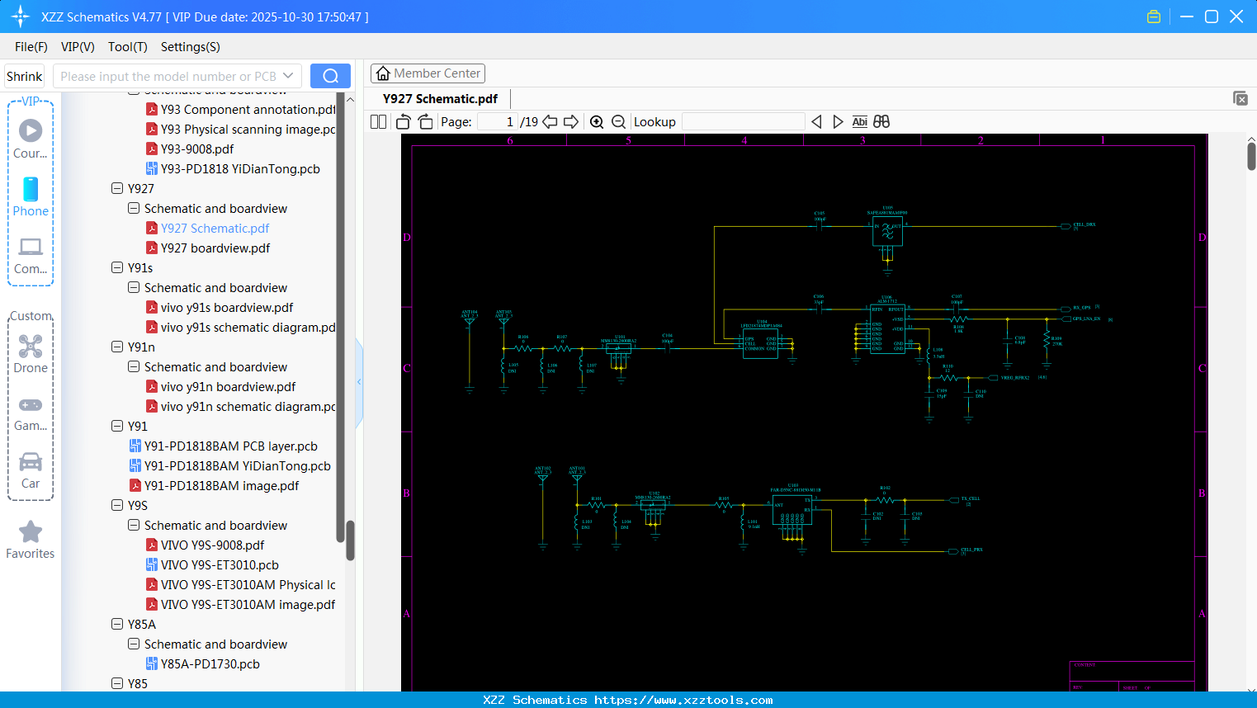Toggle case-sensitive search with the Abi icon

(859, 121)
